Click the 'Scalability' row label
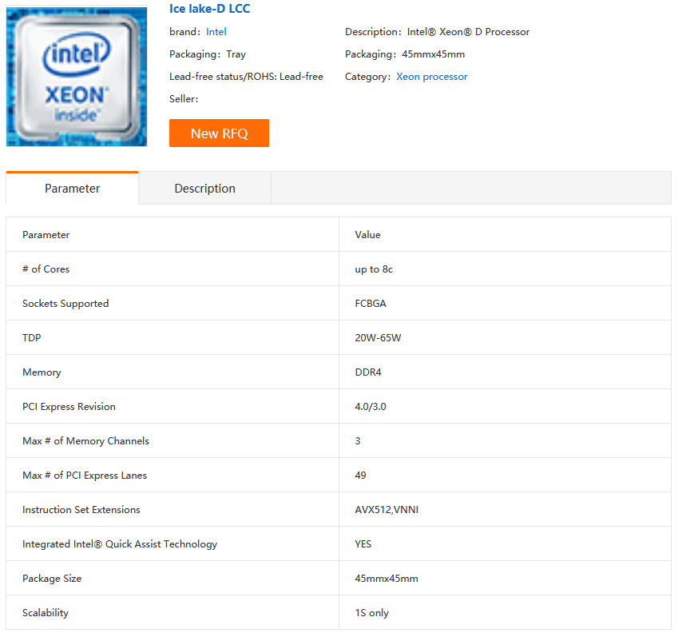 coord(46,613)
